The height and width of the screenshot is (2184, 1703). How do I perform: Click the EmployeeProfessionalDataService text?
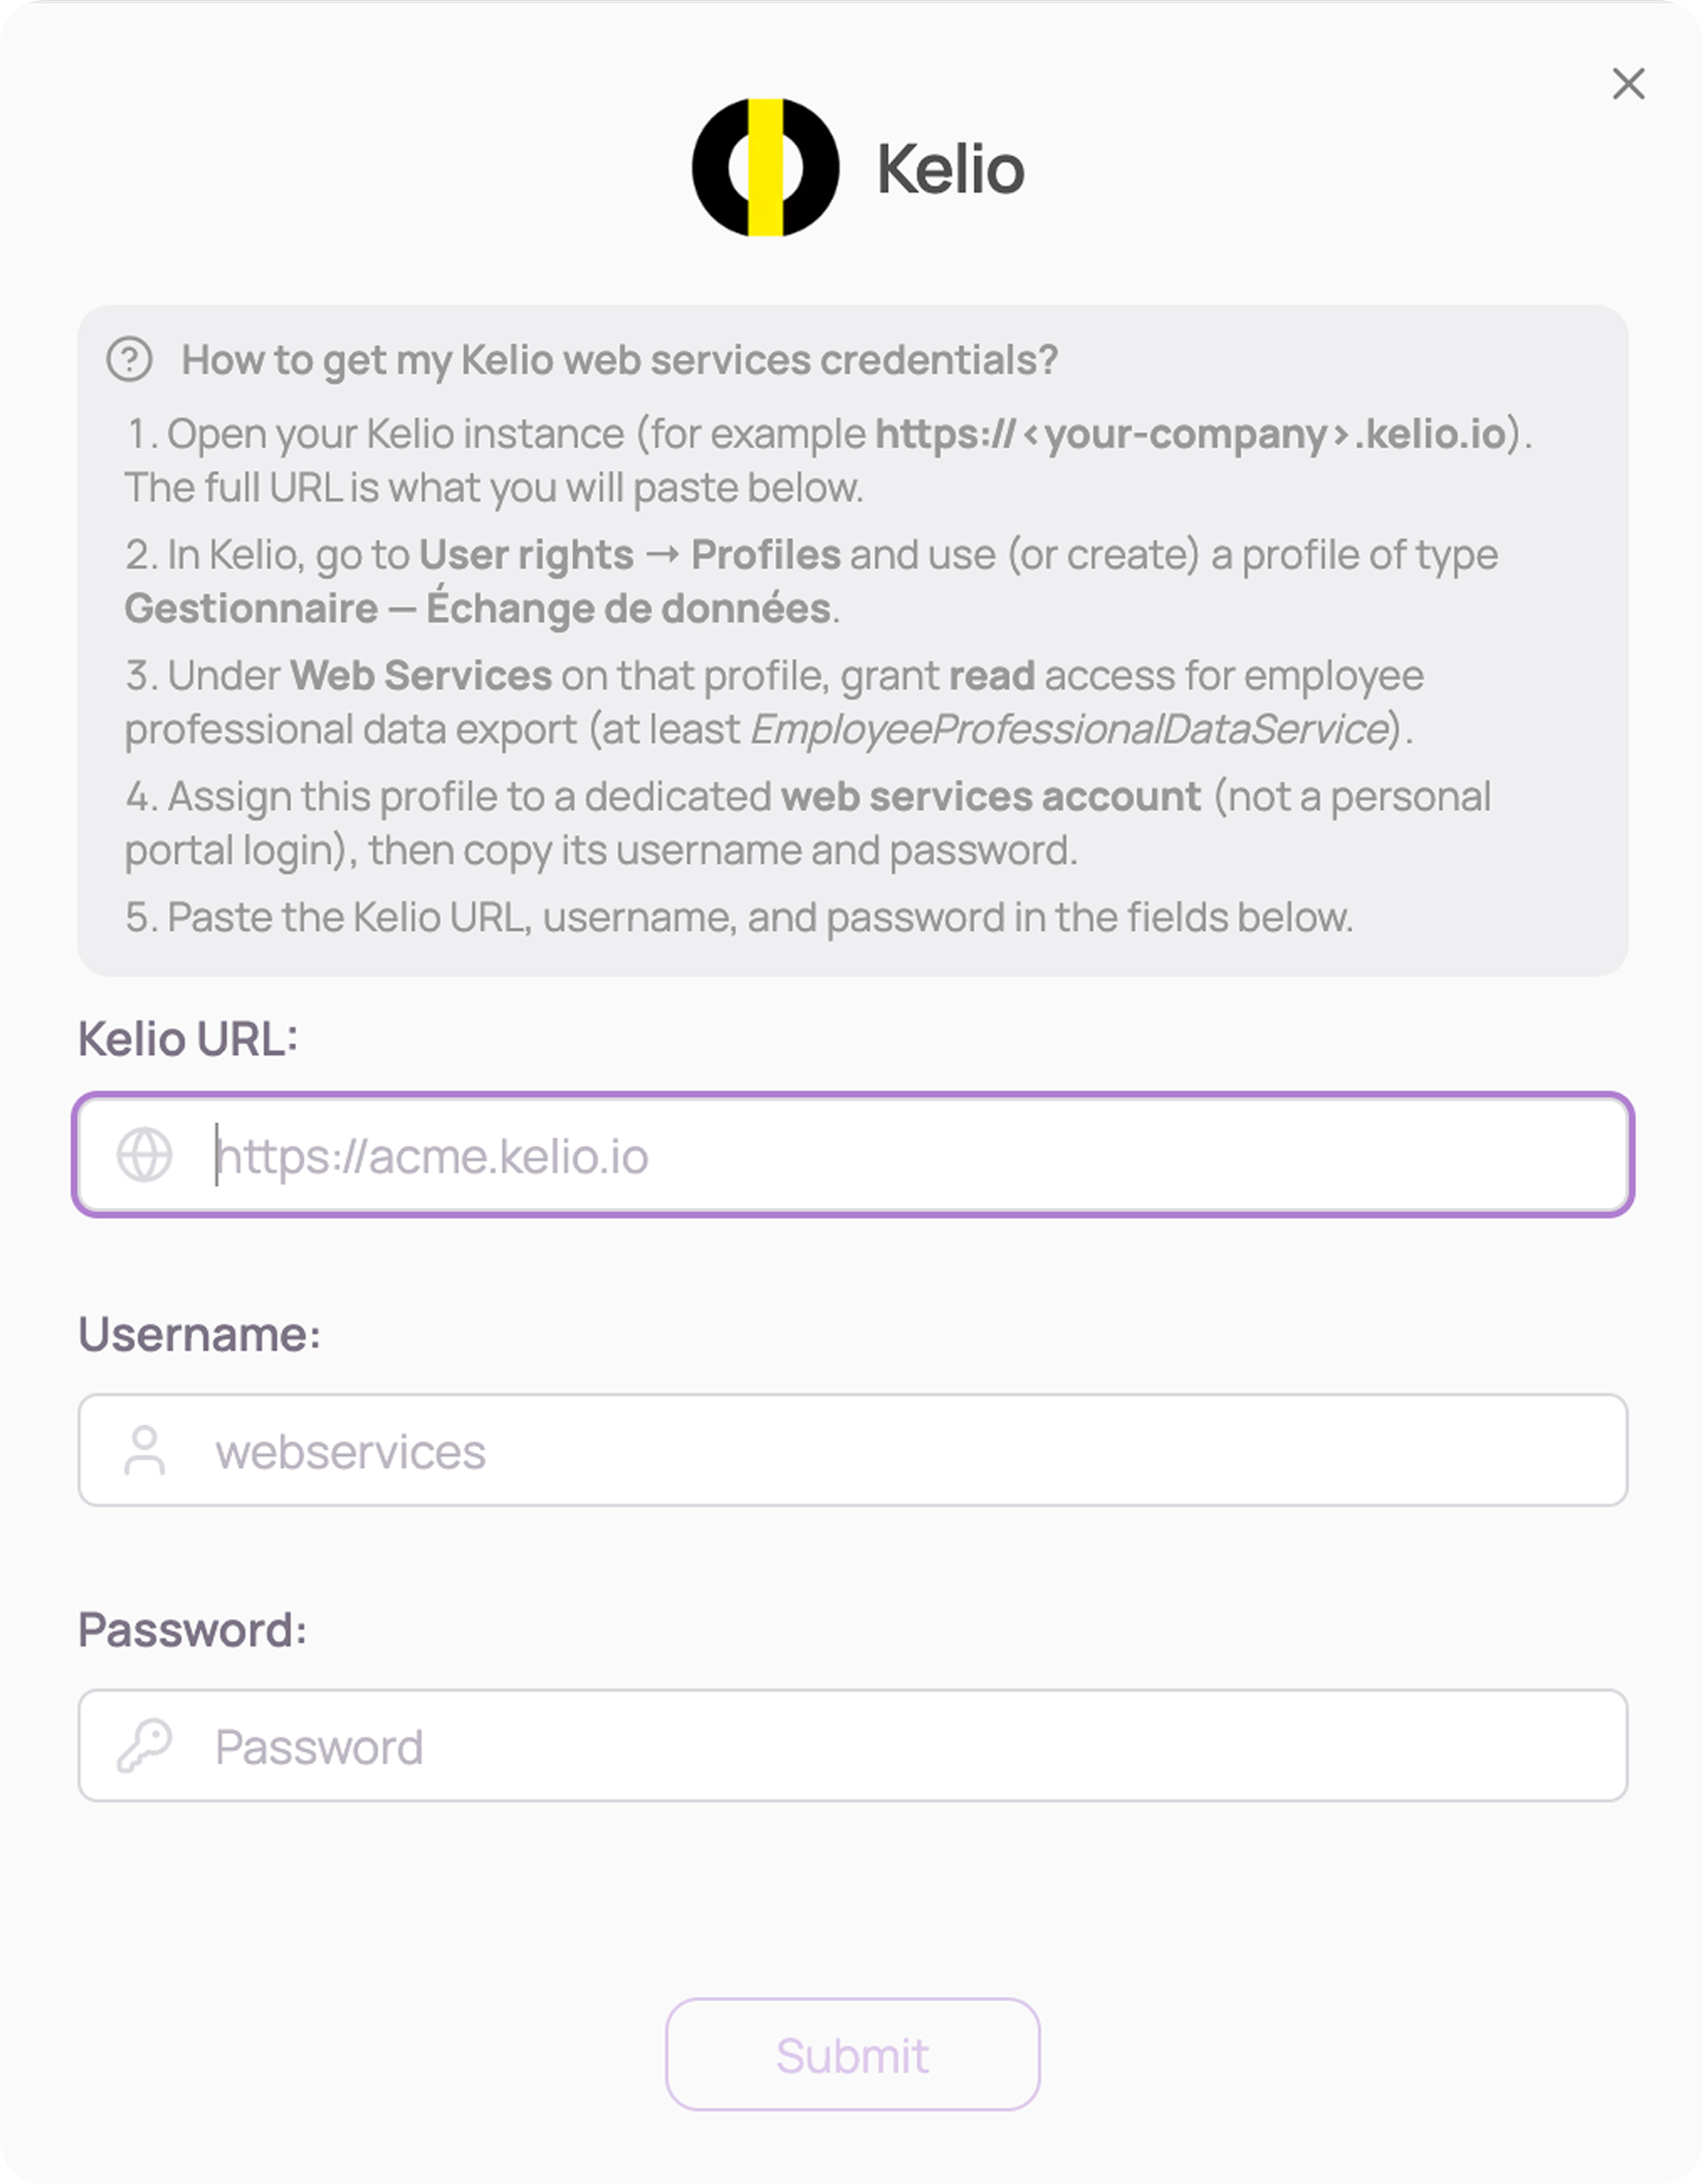[1070, 729]
